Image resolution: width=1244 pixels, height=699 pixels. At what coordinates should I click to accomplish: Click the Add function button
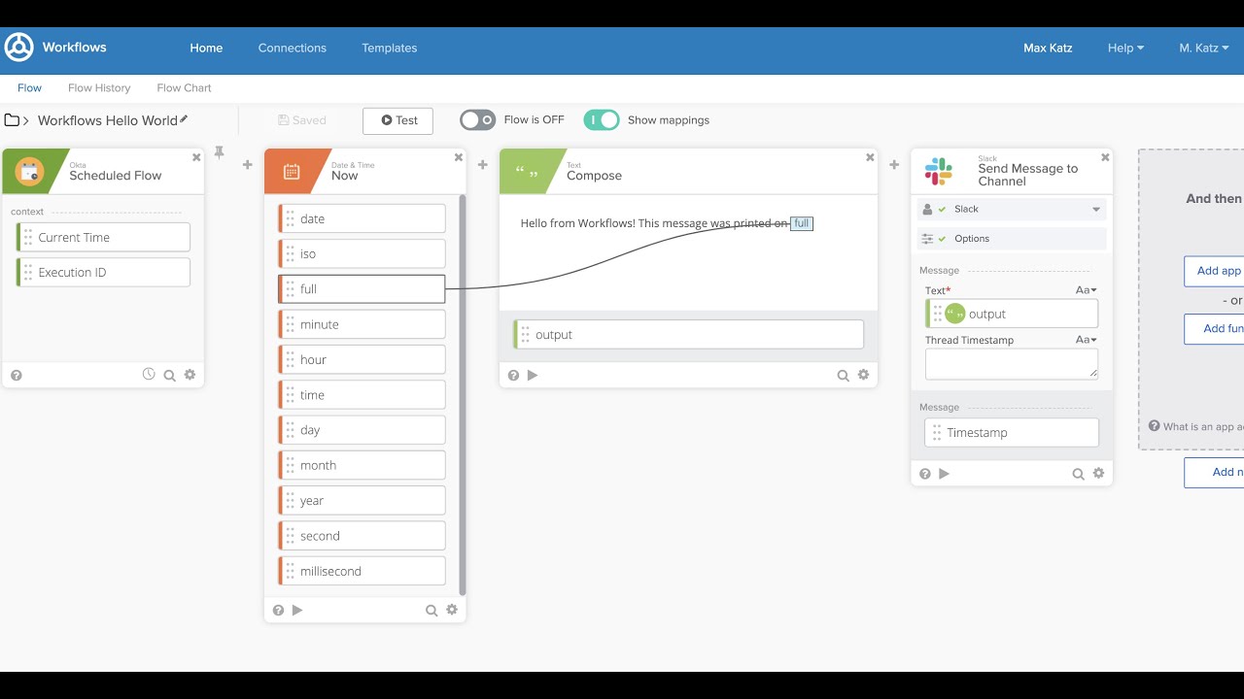click(x=1214, y=328)
